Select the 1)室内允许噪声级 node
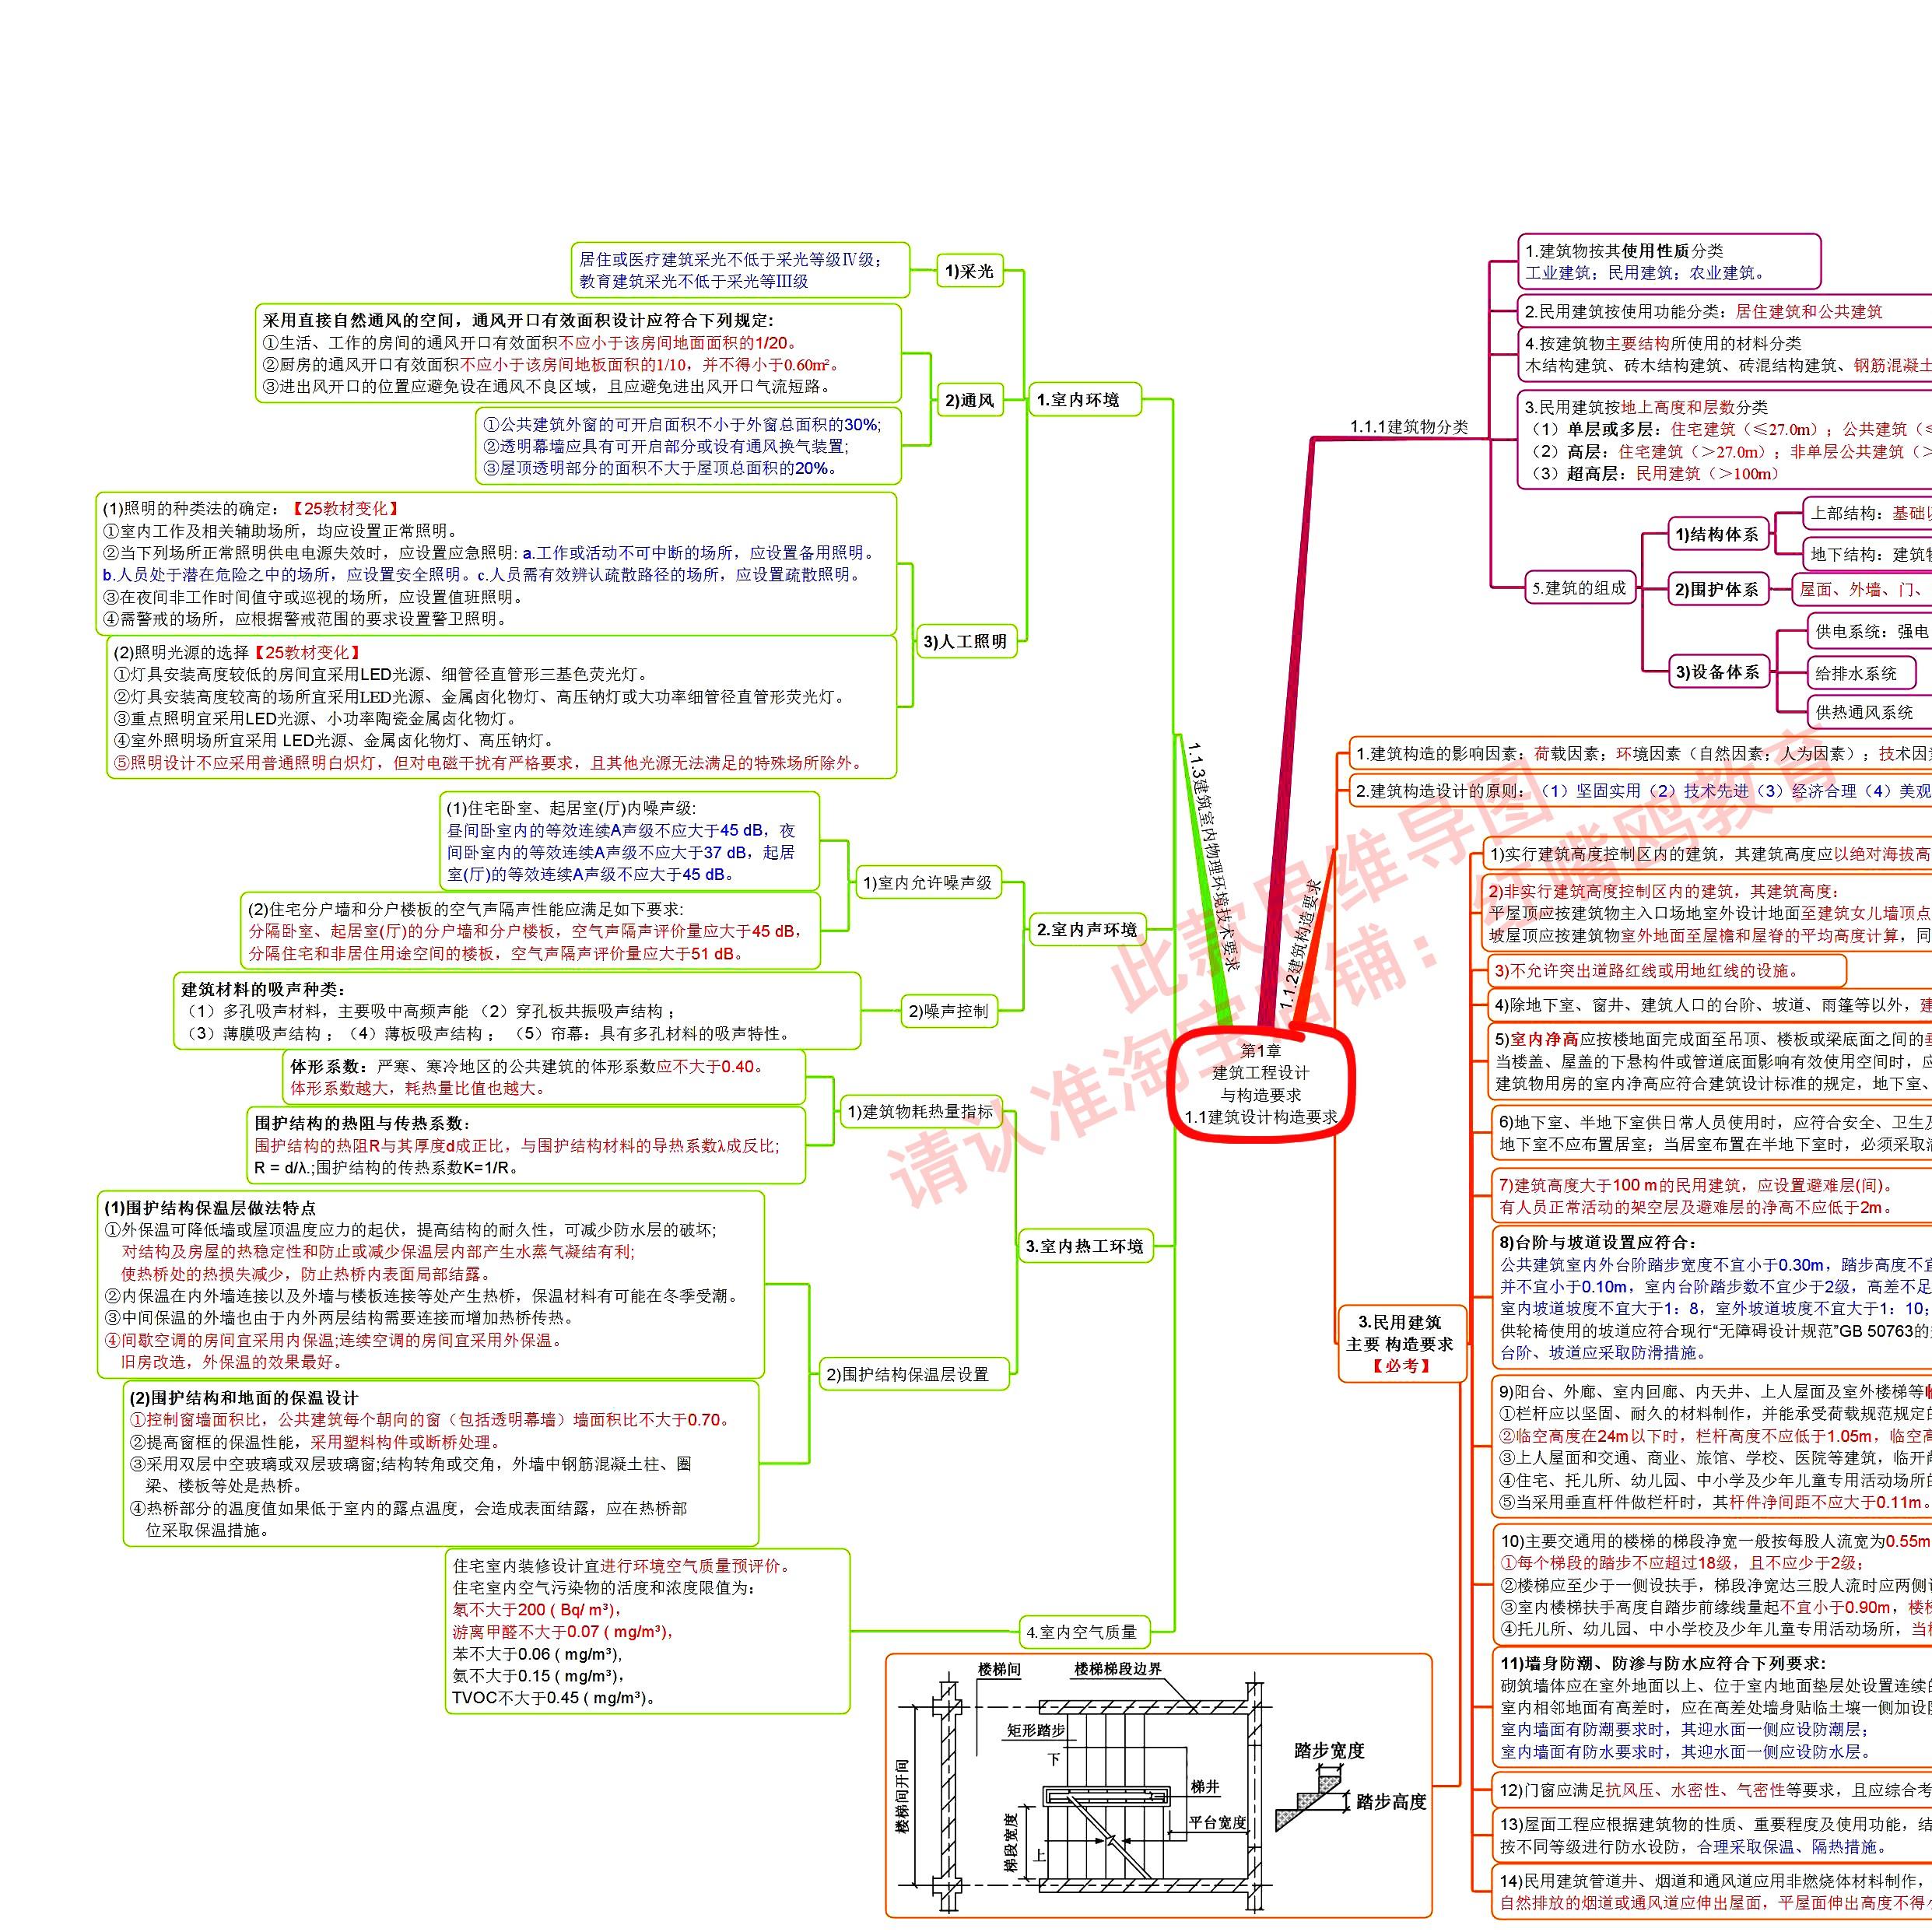1932x1932 pixels. [x=928, y=882]
